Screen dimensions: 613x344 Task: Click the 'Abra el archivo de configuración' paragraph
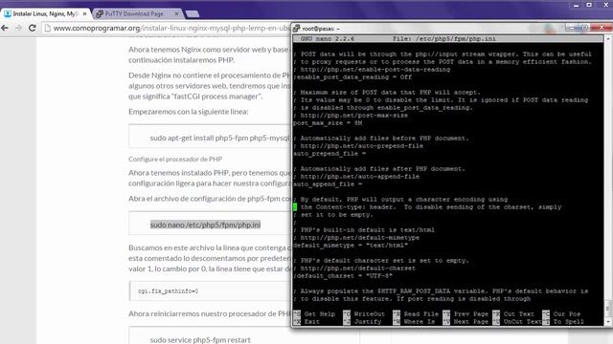(210, 199)
